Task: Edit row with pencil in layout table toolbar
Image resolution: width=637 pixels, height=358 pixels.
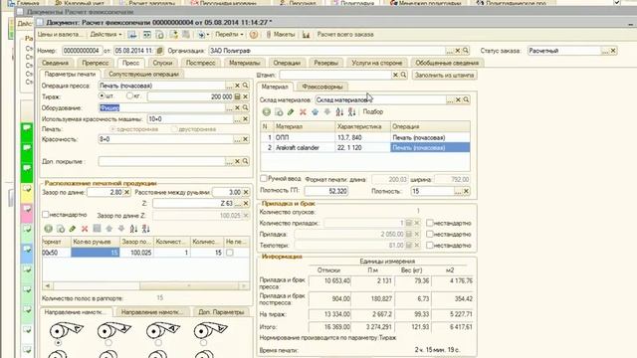Action: [x=73, y=229]
